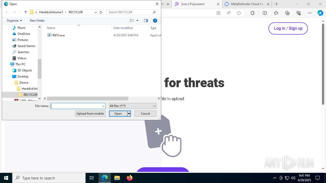
Task: Cancel the Open dialog
Action: pyautogui.click(x=145, y=114)
